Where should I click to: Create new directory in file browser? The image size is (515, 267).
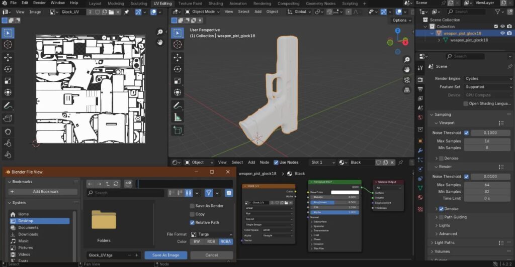click(x=128, y=184)
